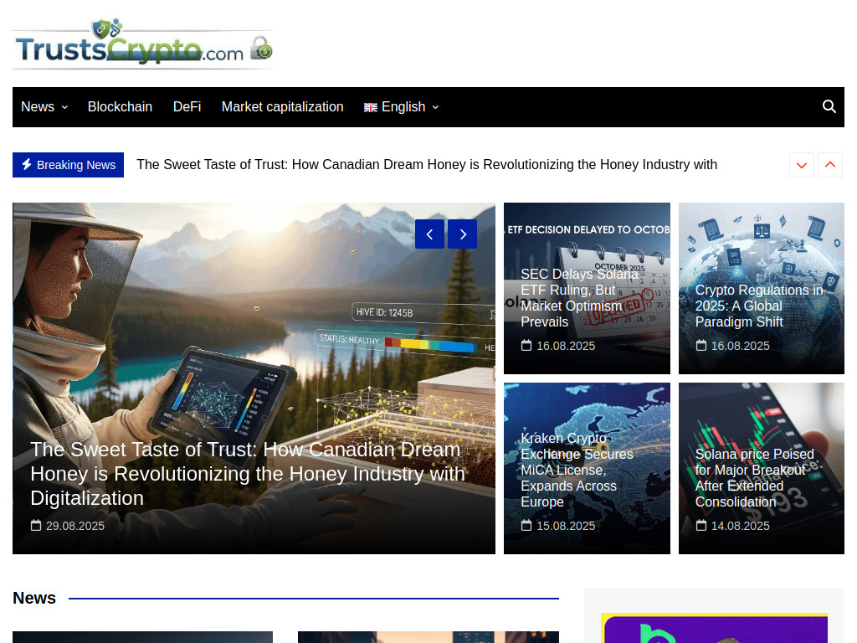857x643 pixels.
Task: Open the Canadian Dream Honey headline article
Action: coord(248,473)
